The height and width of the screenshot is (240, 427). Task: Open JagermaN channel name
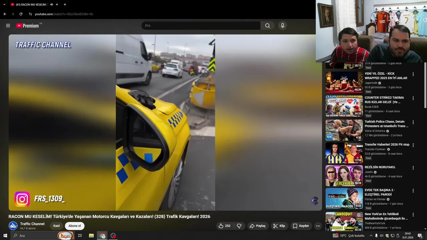(371, 83)
